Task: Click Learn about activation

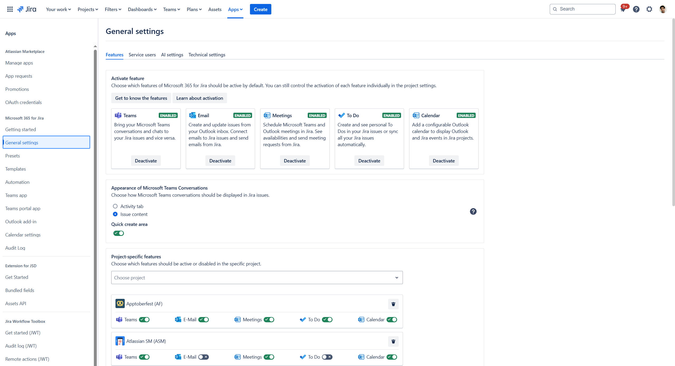Action: (200, 98)
